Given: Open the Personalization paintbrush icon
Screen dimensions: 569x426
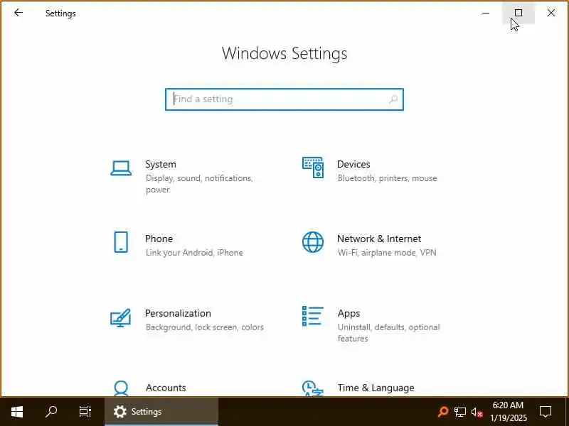Looking at the screenshot, I should 120,317.
